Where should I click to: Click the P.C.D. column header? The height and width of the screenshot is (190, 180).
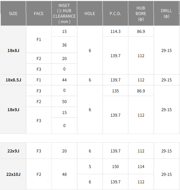[115, 14]
